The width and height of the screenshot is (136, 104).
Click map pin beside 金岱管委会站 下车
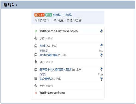[x=101, y=79]
